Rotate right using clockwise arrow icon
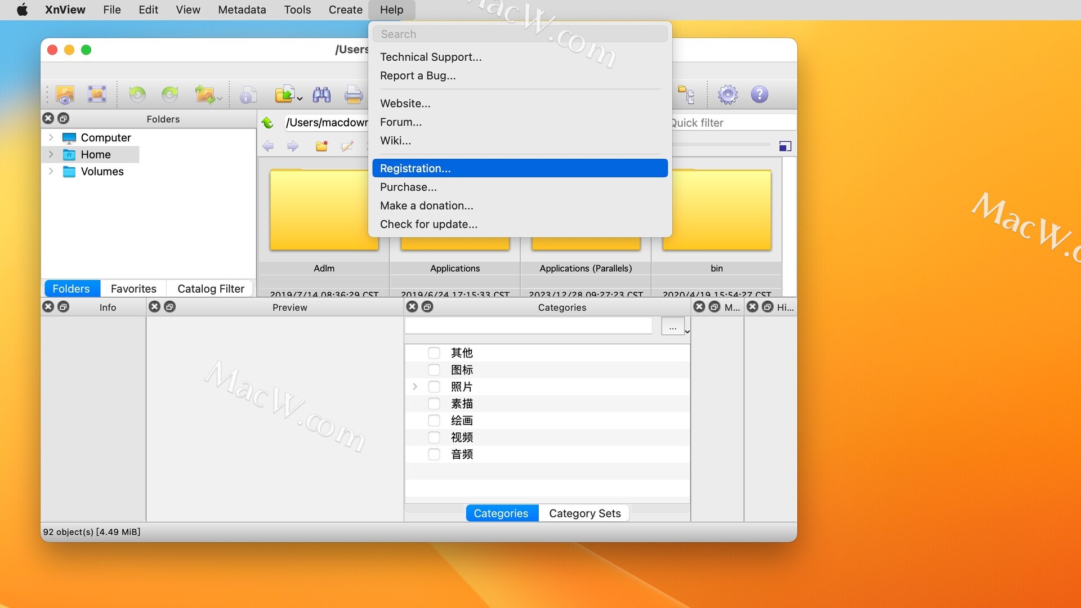This screenshot has height=608, width=1081. 170,94
